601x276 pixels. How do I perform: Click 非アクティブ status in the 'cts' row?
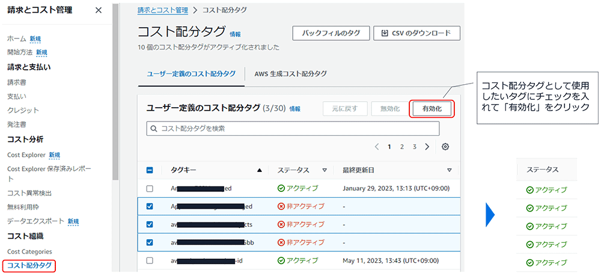tap(300, 224)
